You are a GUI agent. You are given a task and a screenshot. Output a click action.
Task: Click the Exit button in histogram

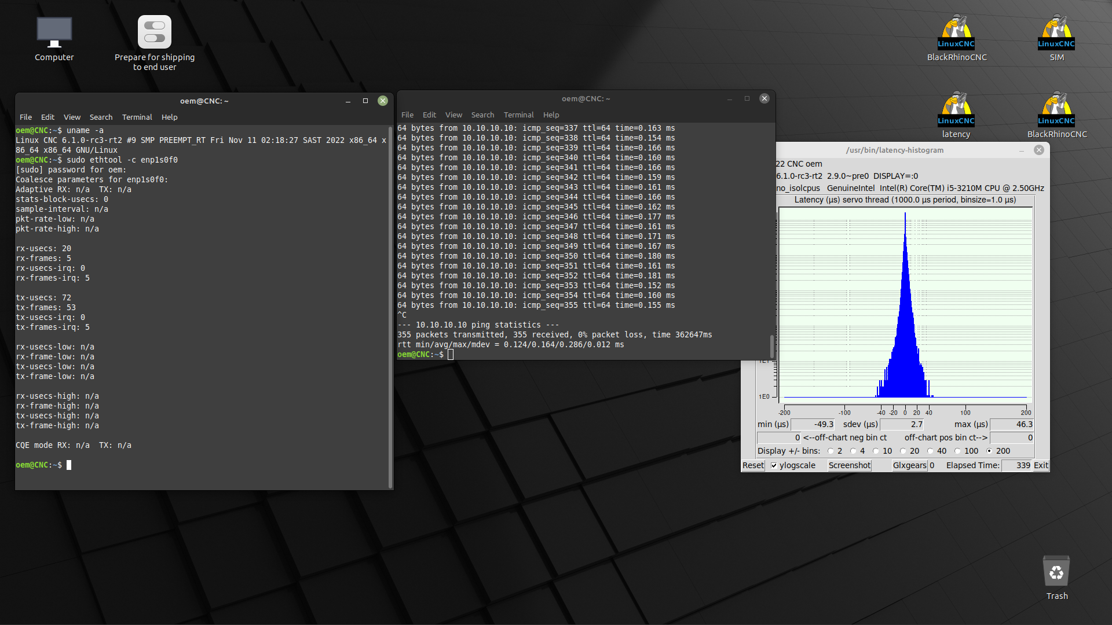coord(1041,465)
